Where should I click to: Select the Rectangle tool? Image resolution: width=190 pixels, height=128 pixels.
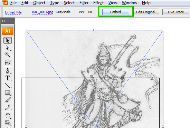pos(8,92)
